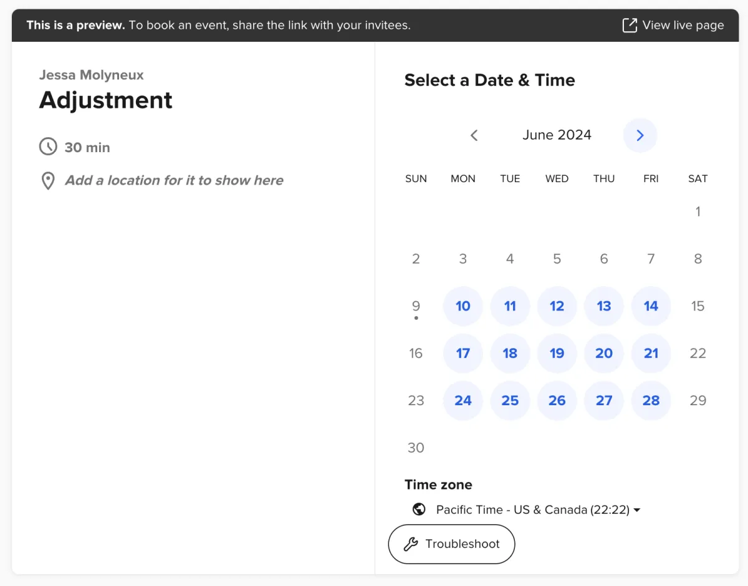Click the Add a location placeholder text
This screenshot has height=586, width=748.
pyautogui.click(x=175, y=181)
